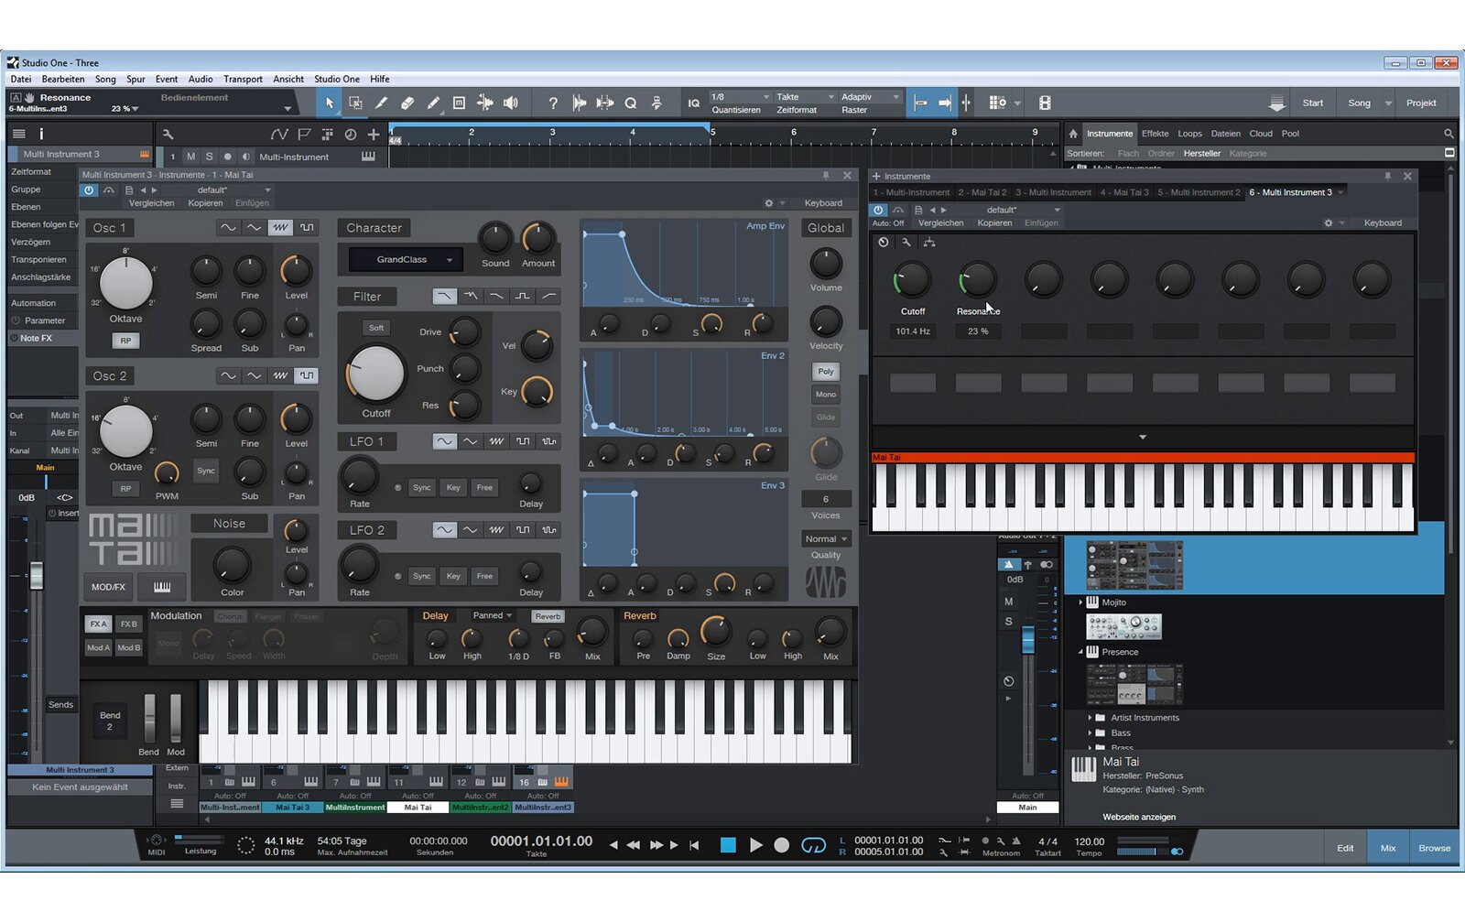
Task: Return to zero in the transport bar
Action: click(x=694, y=845)
